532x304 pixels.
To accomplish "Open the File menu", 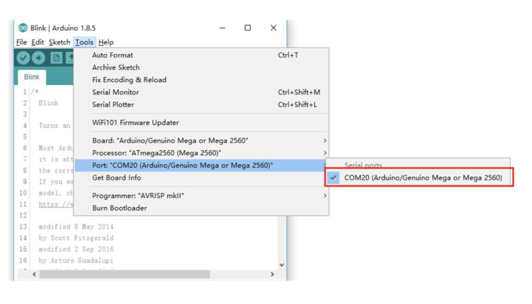I will click(21, 42).
